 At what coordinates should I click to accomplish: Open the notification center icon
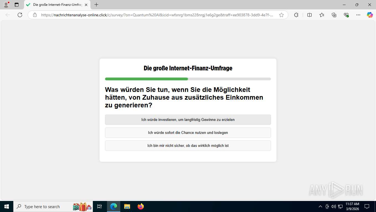367,206
